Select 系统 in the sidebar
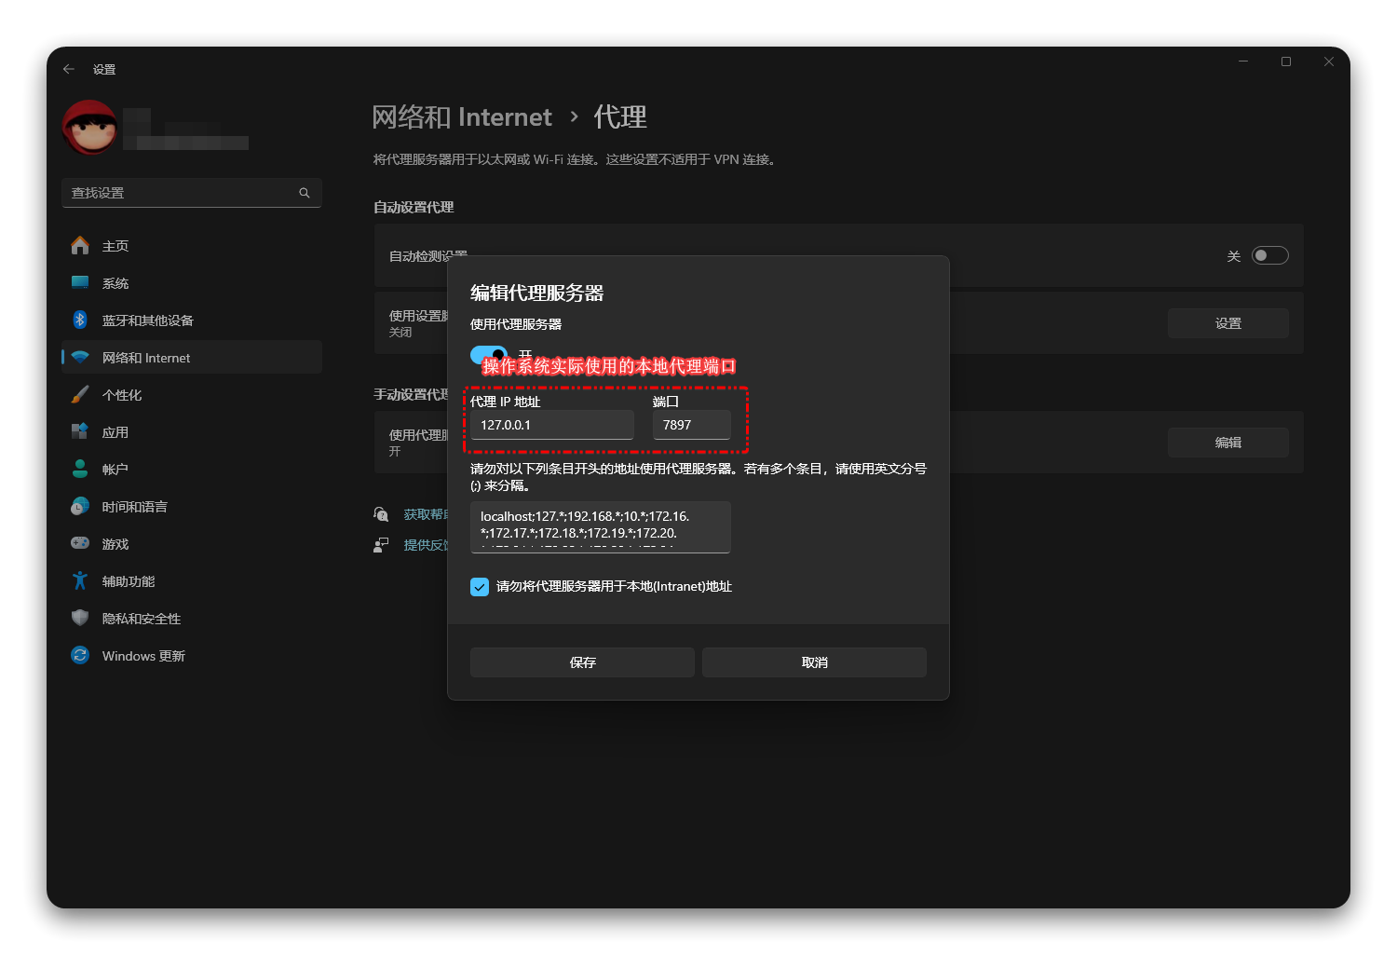1397x955 pixels. [192, 282]
